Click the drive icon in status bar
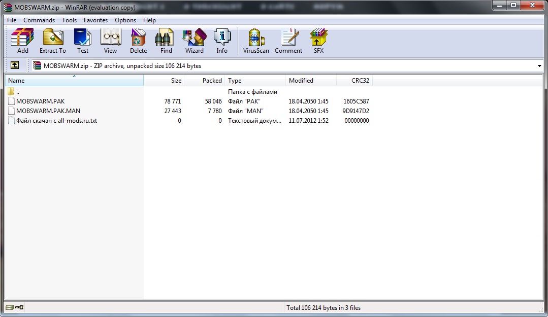The width and height of the screenshot is (548, 317). coord(10,307)
